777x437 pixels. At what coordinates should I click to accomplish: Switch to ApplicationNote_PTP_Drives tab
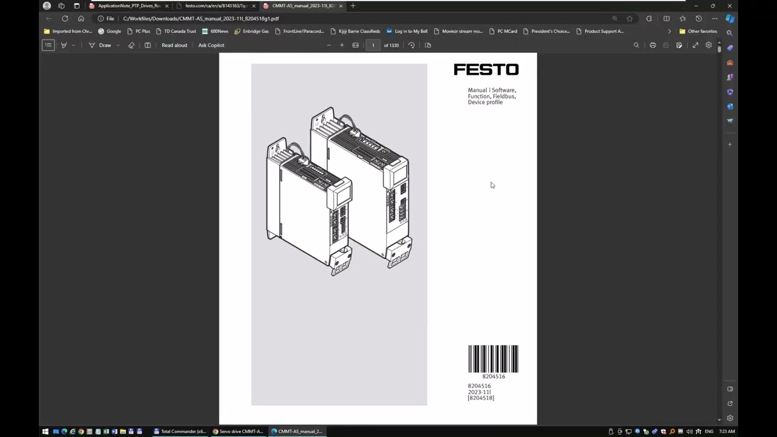(x=129, y=6)
